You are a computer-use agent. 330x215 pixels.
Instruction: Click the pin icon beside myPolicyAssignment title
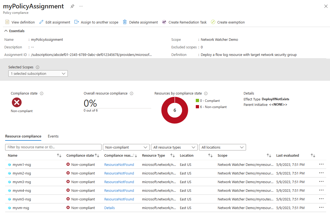click(x=72, y=6)
